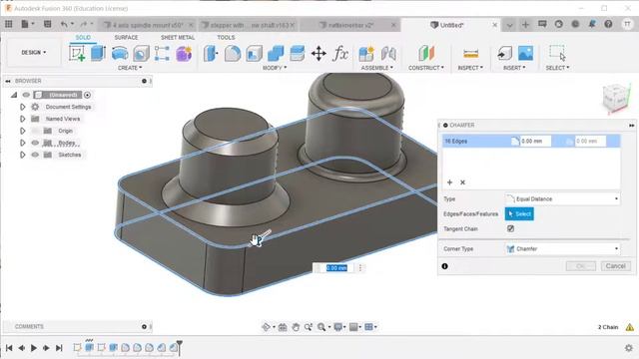
Task: Select the Joint assemble tool
Action: point(388,53)
